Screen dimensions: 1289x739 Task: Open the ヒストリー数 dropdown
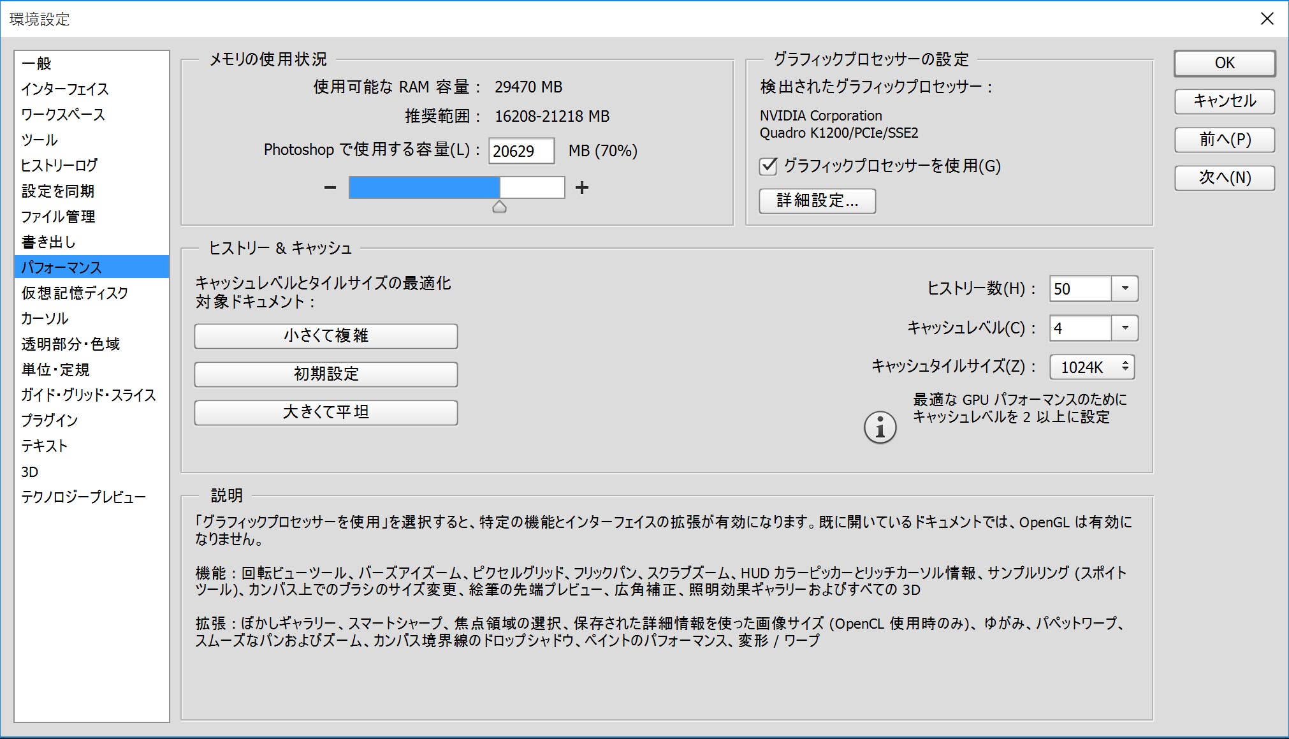1124,289
